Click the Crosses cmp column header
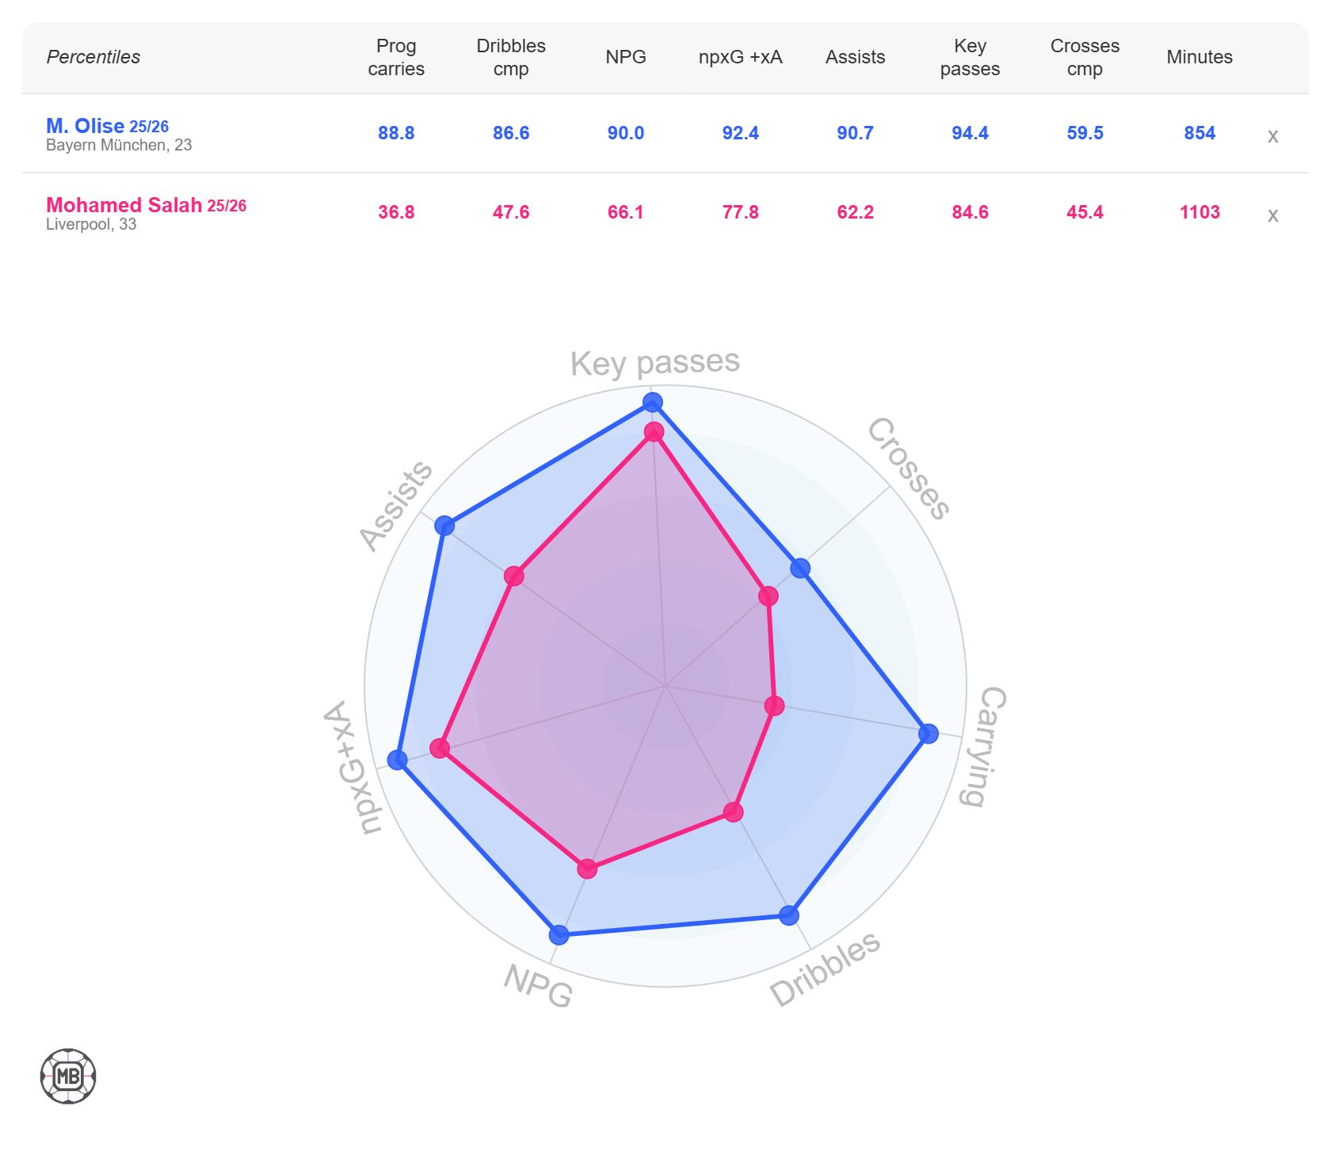 point(1085,57)
